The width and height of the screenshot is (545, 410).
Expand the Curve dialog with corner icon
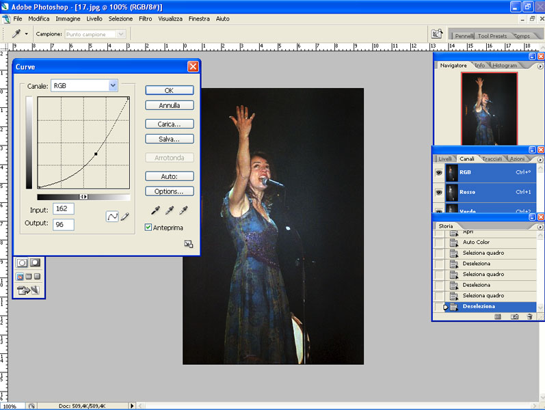[188, 244]
